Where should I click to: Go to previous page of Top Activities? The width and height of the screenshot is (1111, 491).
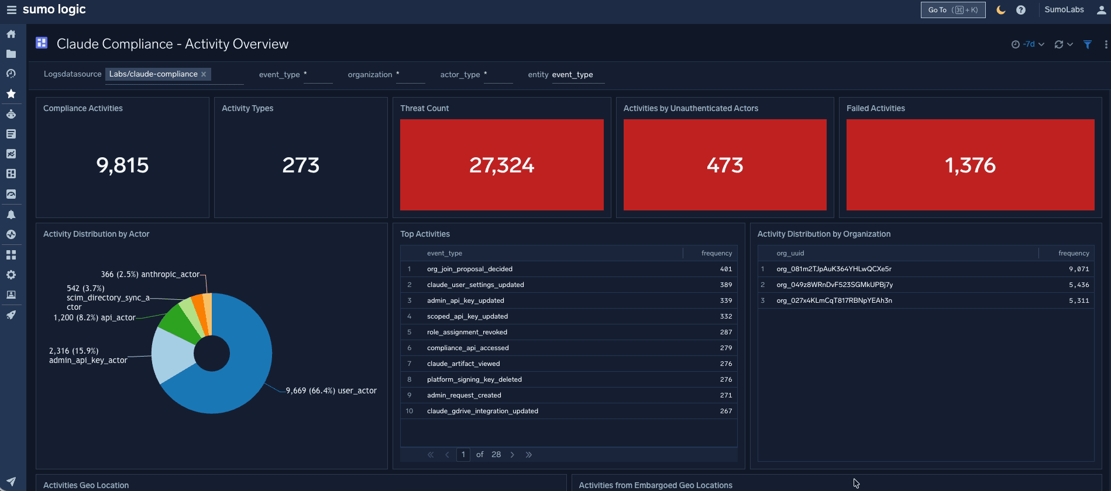point(447,455)
